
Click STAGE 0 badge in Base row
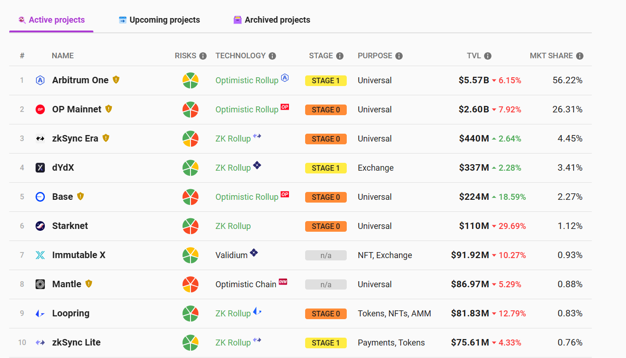pyautogui.click(x=325, y=198)
